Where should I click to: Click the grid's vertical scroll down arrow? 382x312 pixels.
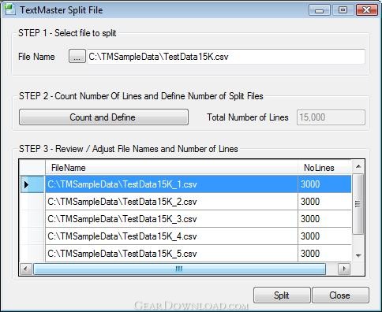tap(358, 255)
